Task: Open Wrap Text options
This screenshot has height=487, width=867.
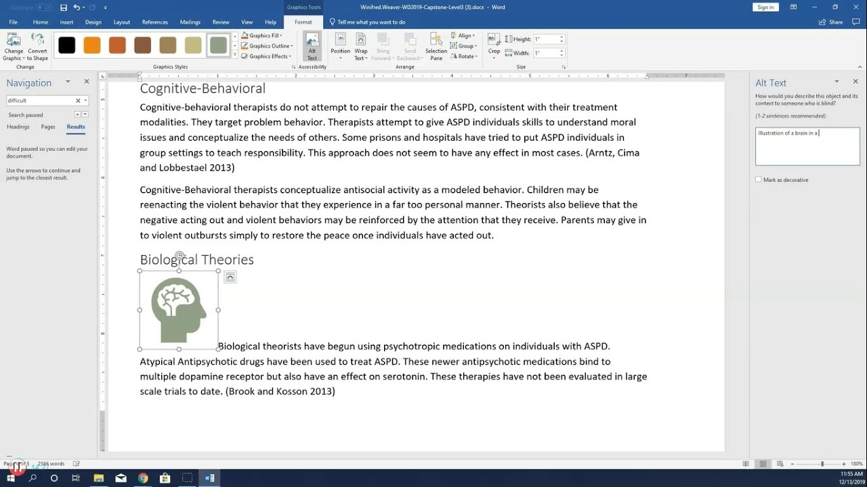Action: pos(361,47)
